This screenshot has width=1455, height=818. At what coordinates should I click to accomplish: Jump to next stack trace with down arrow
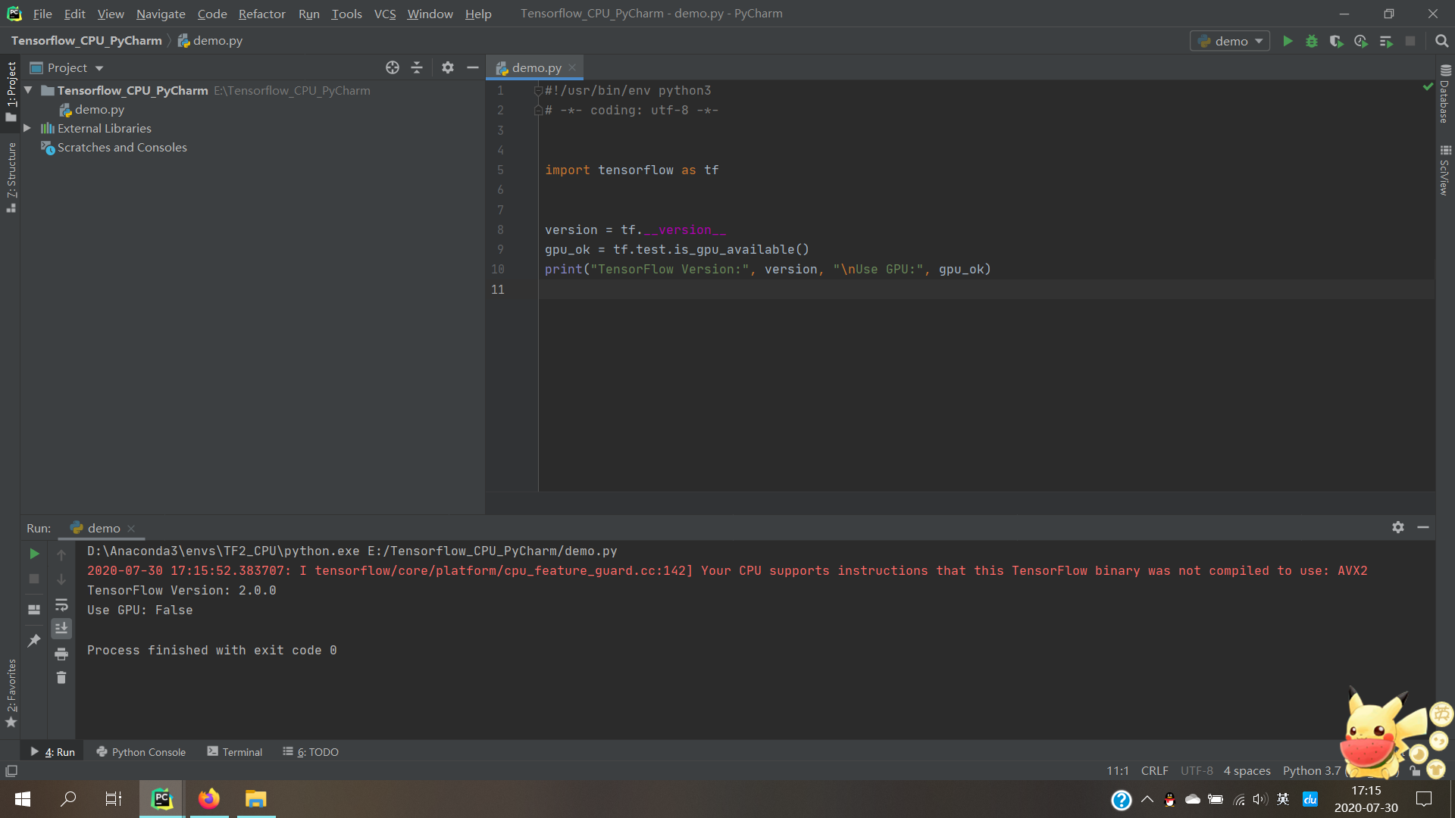[61, 579]
